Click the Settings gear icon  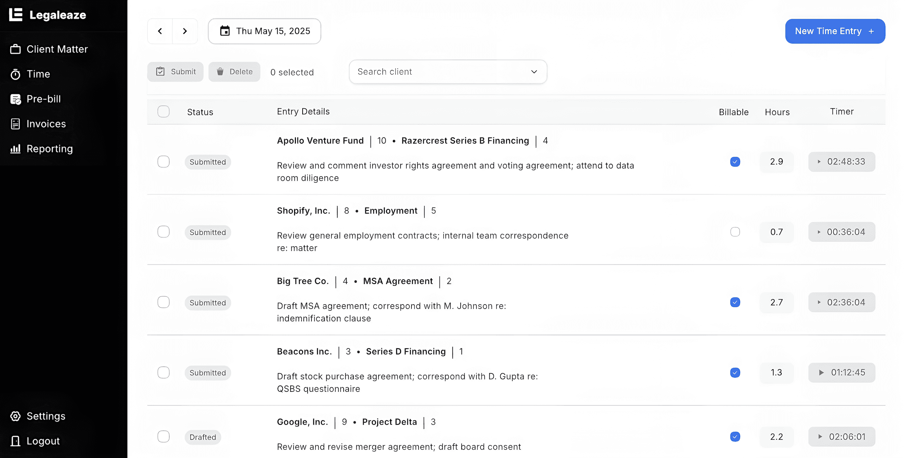(15, 416)
